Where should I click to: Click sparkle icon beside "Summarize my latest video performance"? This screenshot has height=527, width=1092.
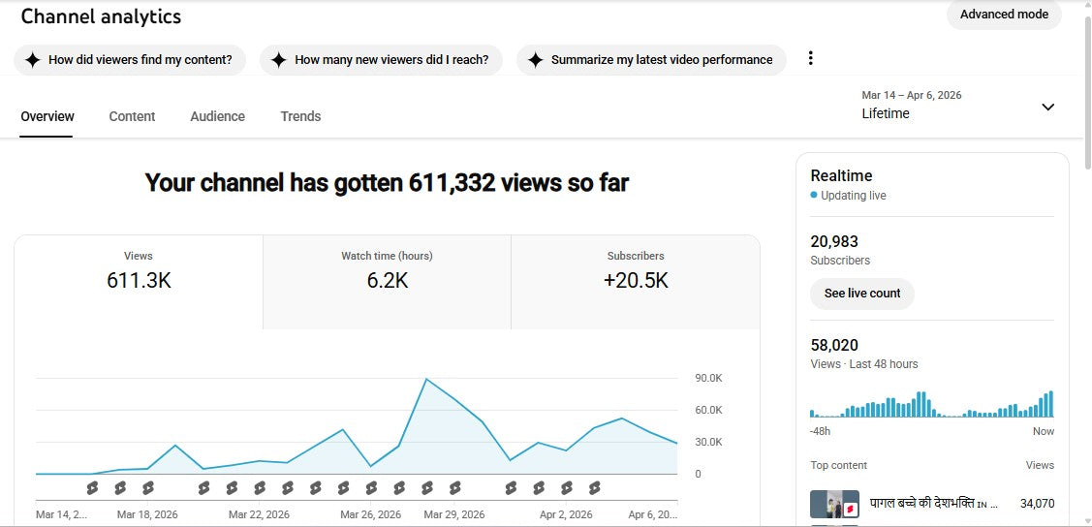(535, 60)
